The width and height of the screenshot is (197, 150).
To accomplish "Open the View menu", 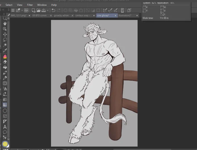I will [20, 5].
